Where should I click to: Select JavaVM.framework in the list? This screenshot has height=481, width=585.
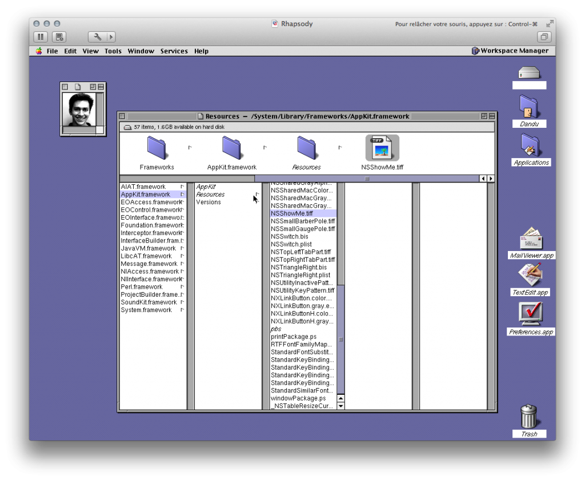[153, 248]
